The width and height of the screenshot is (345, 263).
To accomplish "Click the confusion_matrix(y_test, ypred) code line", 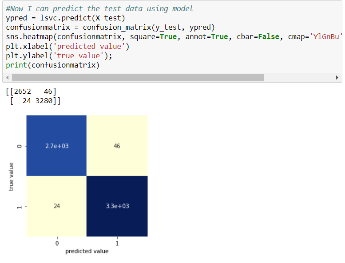I will tap(110, 27).
